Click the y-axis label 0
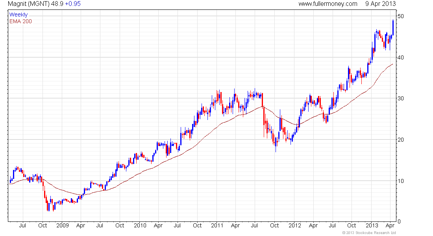433x236 pixels. pyautogui.click(x=399, y=221)
